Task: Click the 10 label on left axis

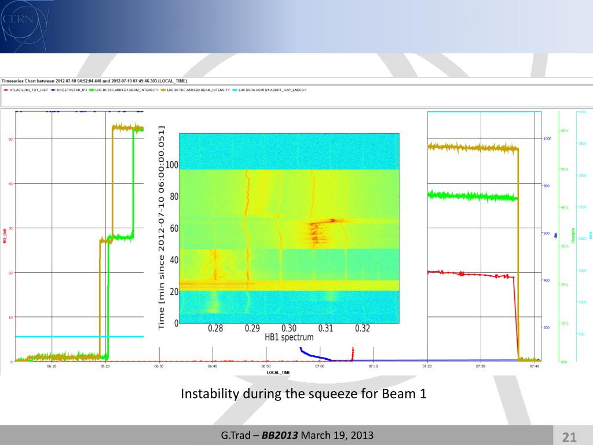Action: point(10,317)
